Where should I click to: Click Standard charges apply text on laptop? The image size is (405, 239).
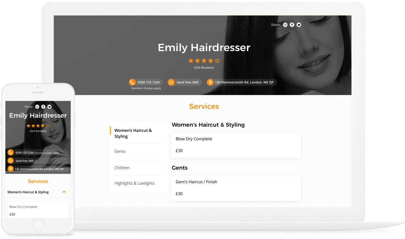(x=146, y=88)
